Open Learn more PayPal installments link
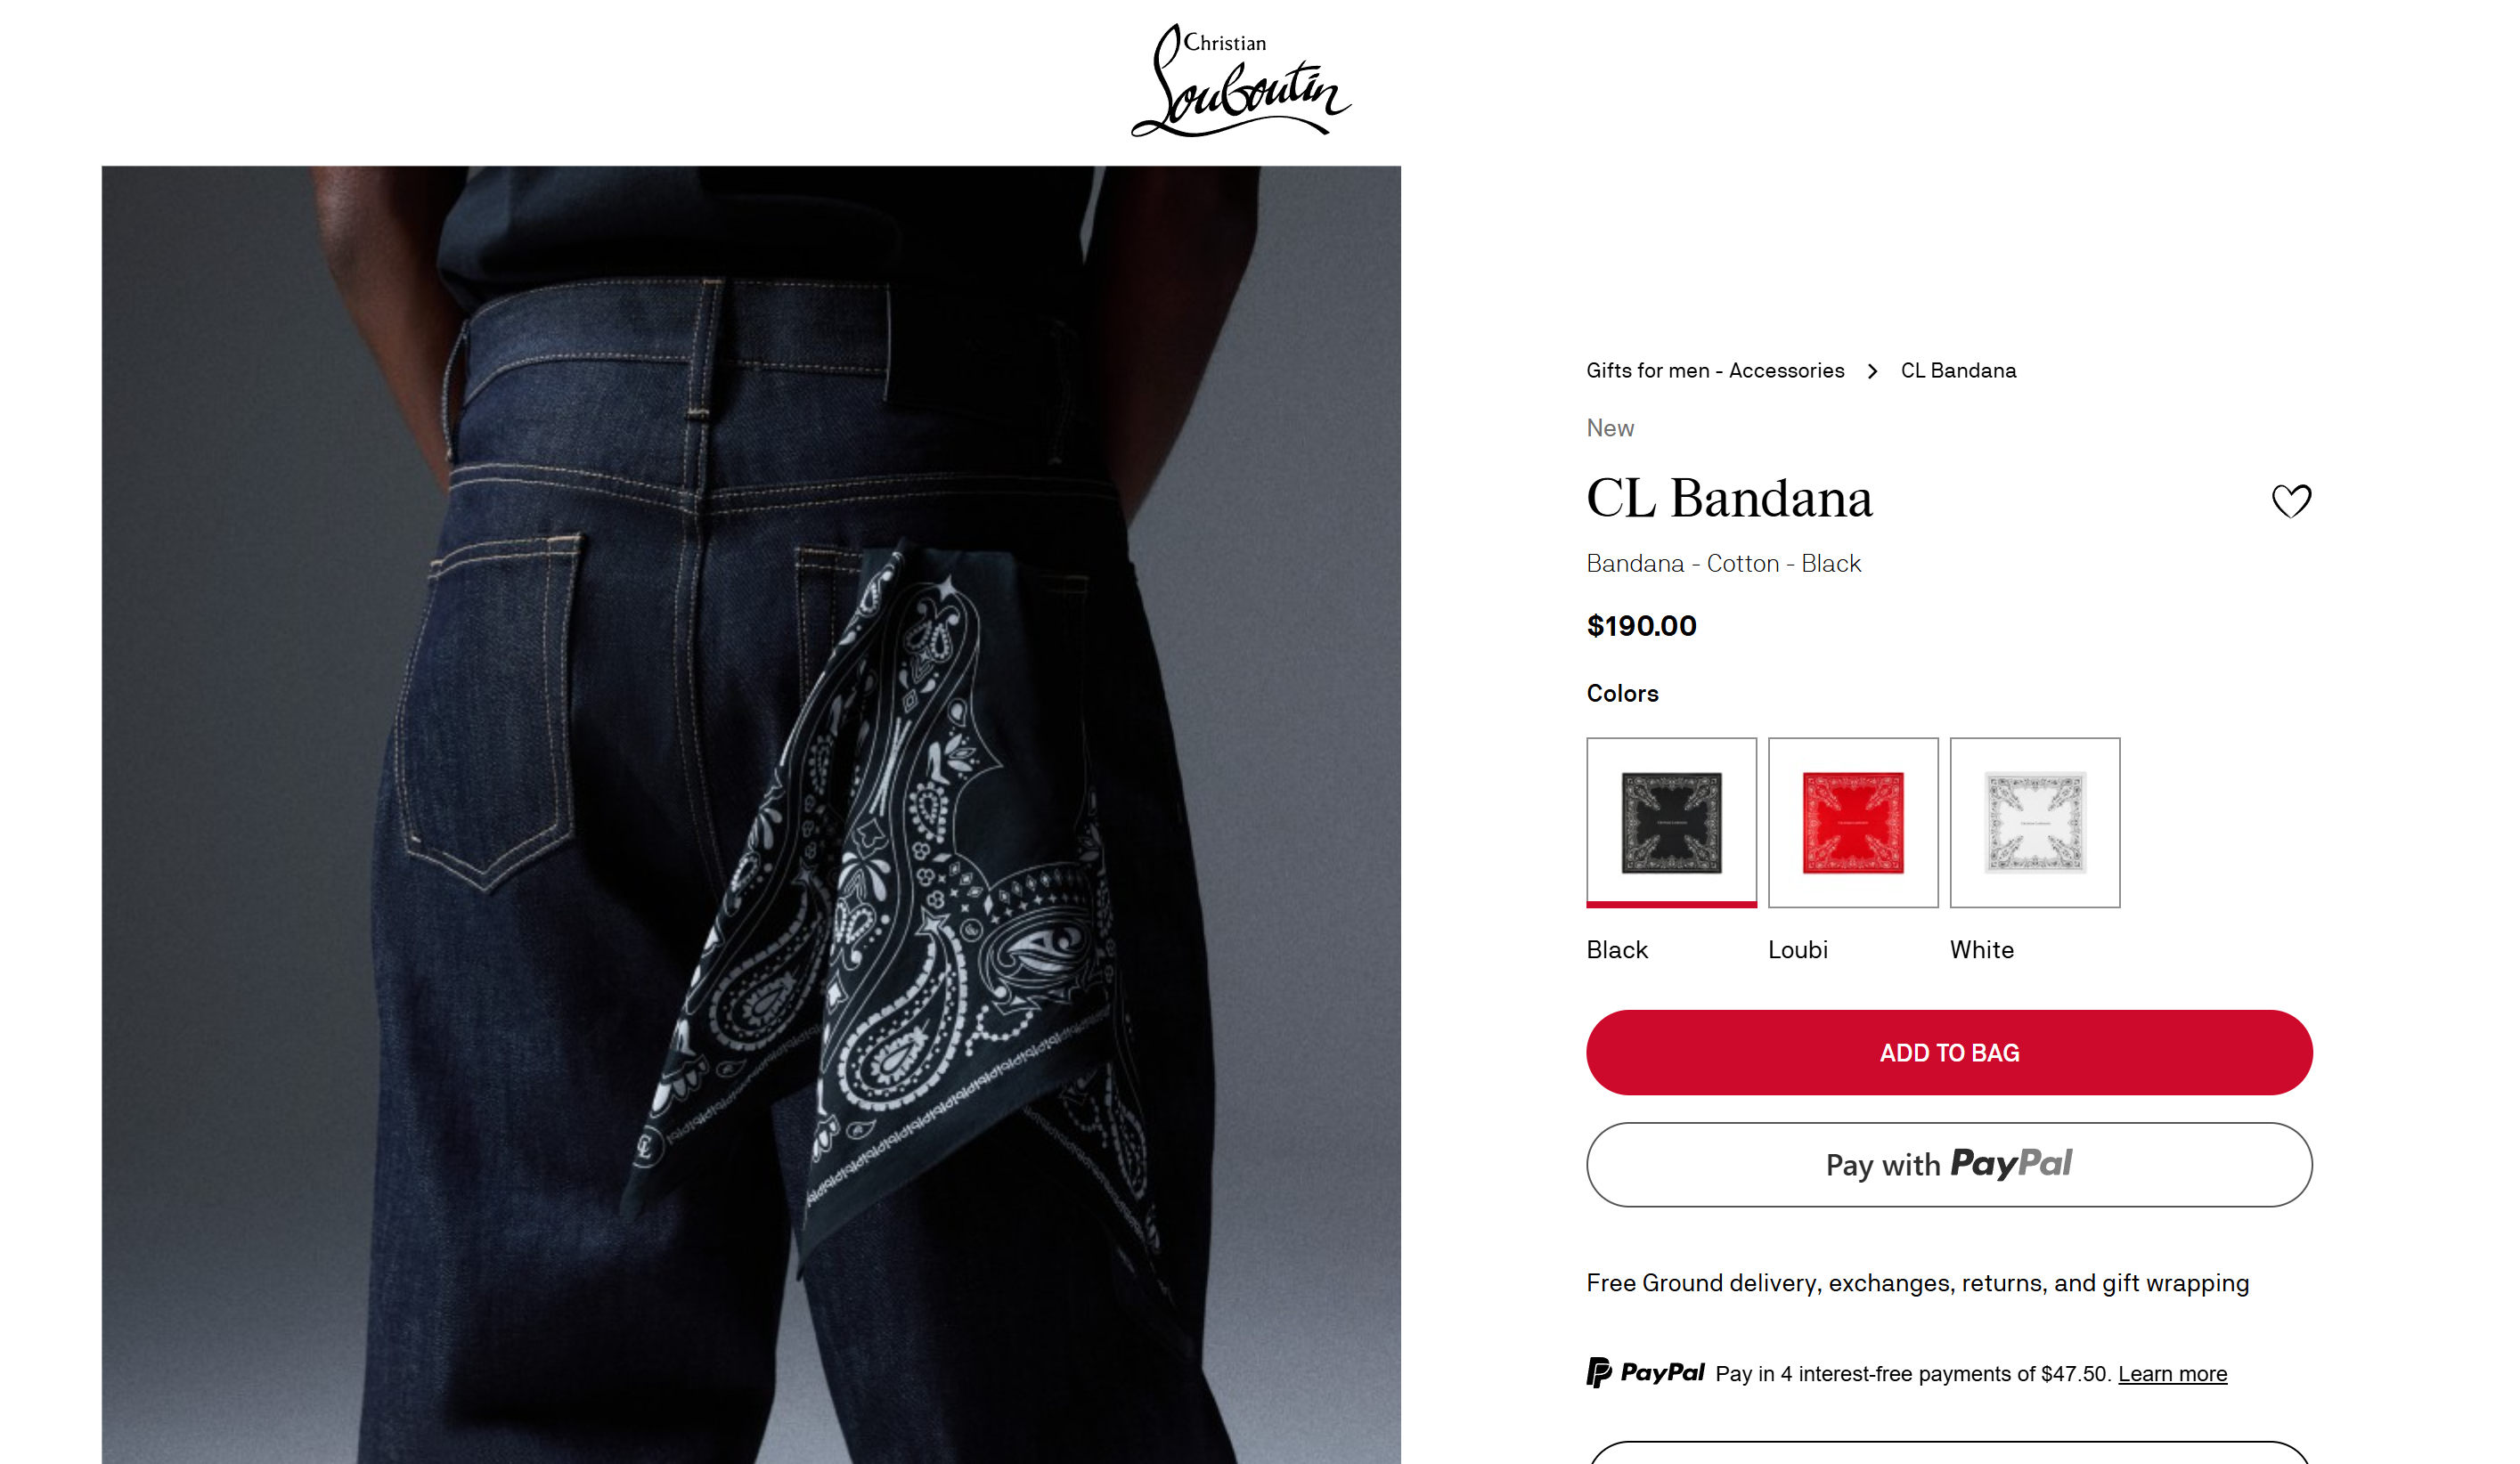Screen dimensions: 2520x1464 [2172, 1374]
